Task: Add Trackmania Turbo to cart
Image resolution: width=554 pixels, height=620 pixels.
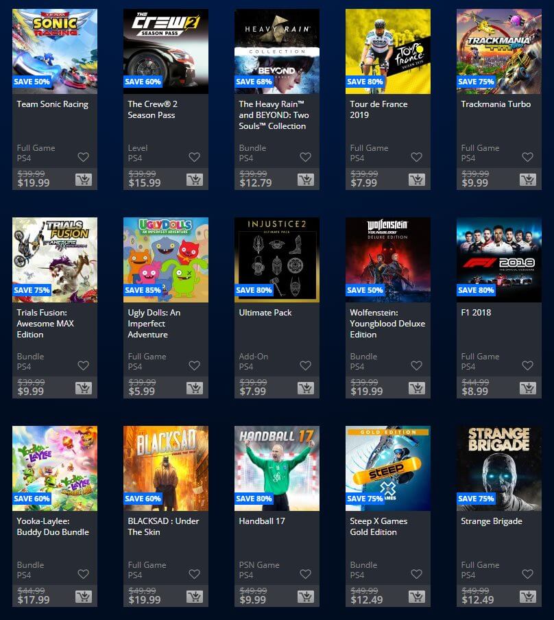Action: [x=528, y=180]
